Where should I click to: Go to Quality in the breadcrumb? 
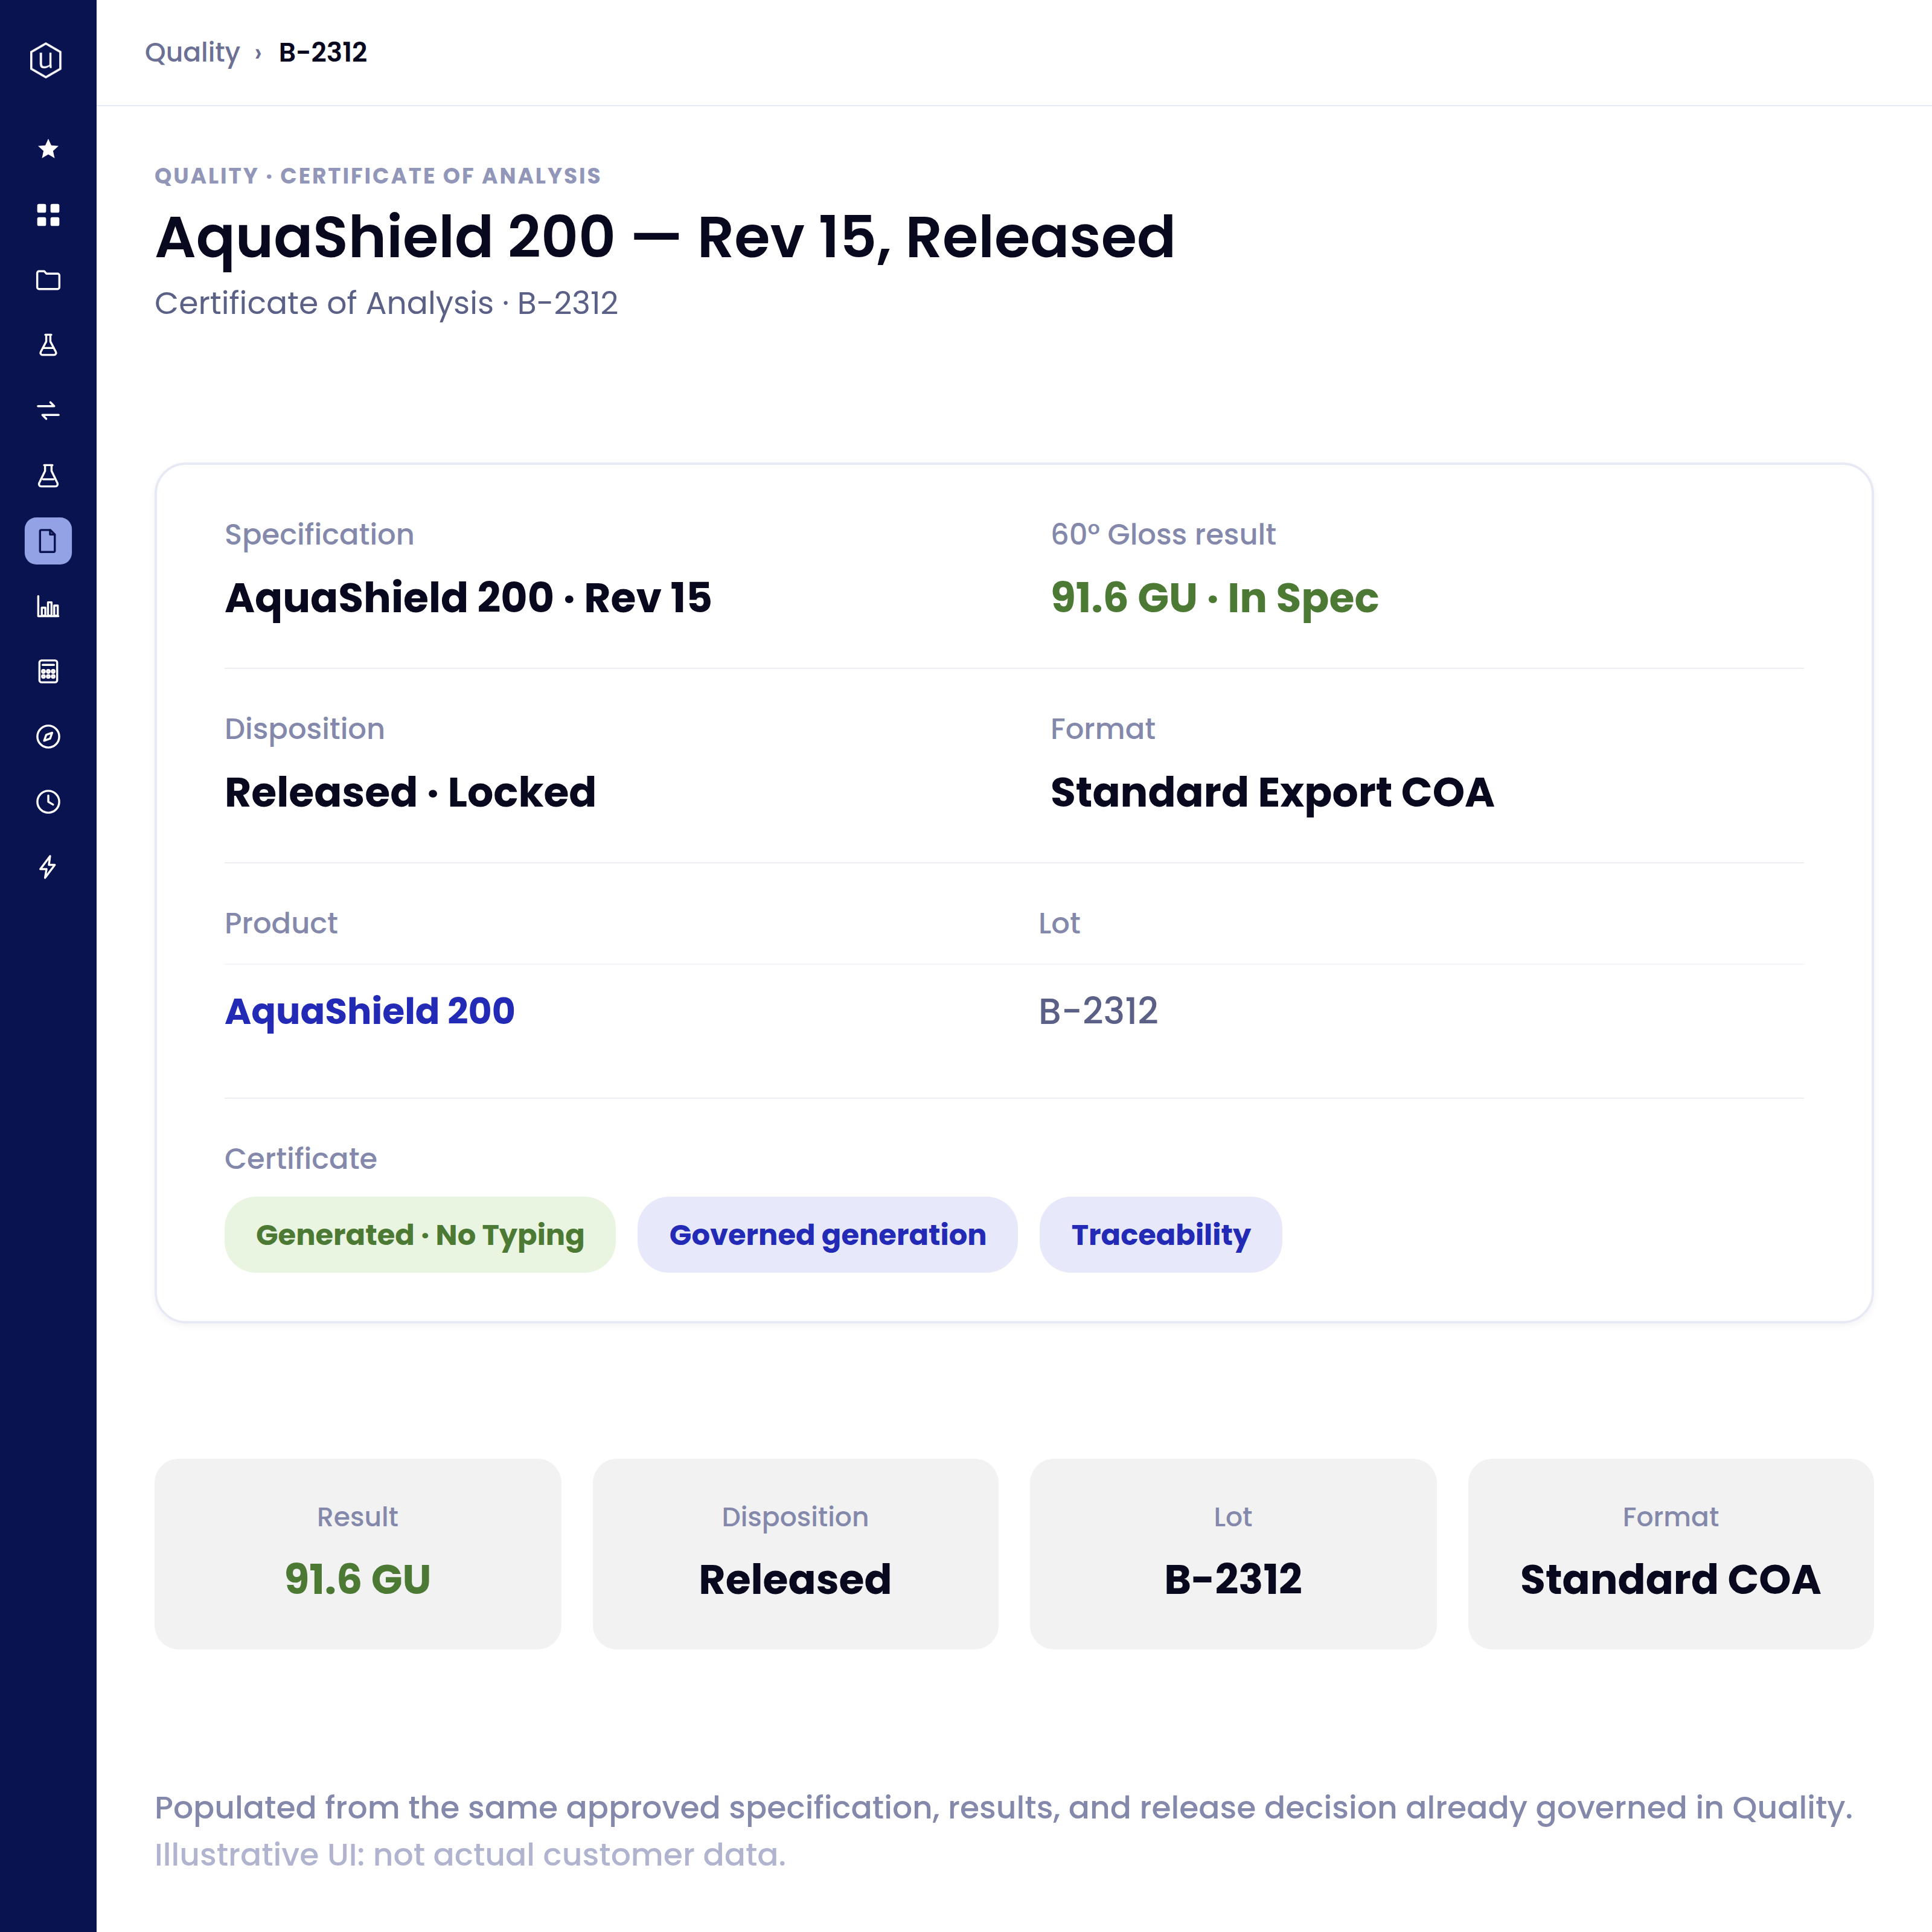[192, 52]
